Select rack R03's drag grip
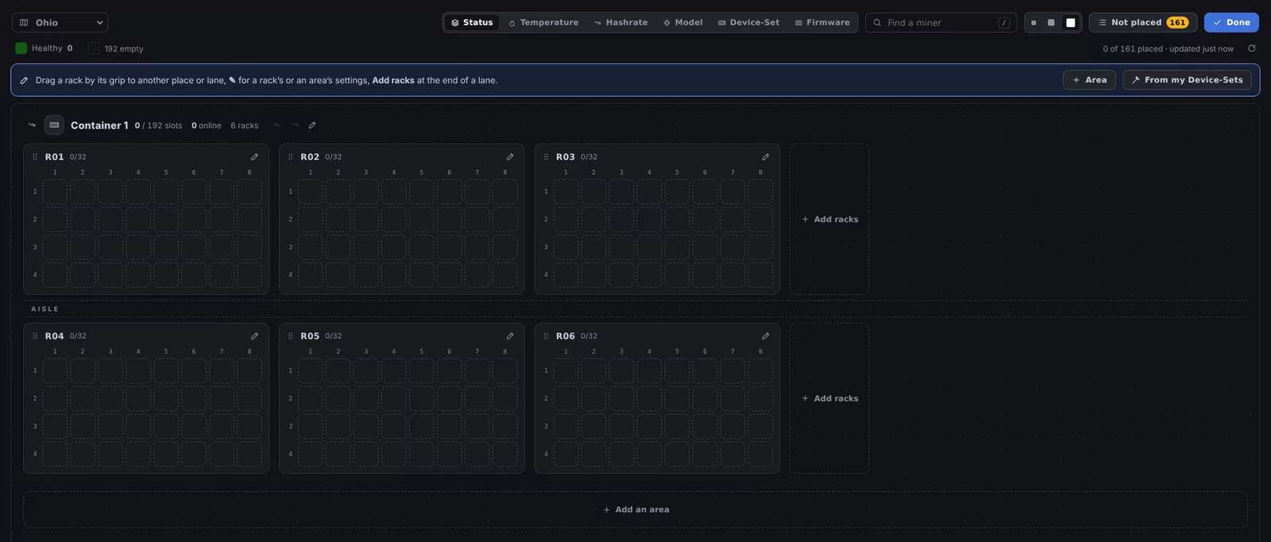 pos(546,157)
